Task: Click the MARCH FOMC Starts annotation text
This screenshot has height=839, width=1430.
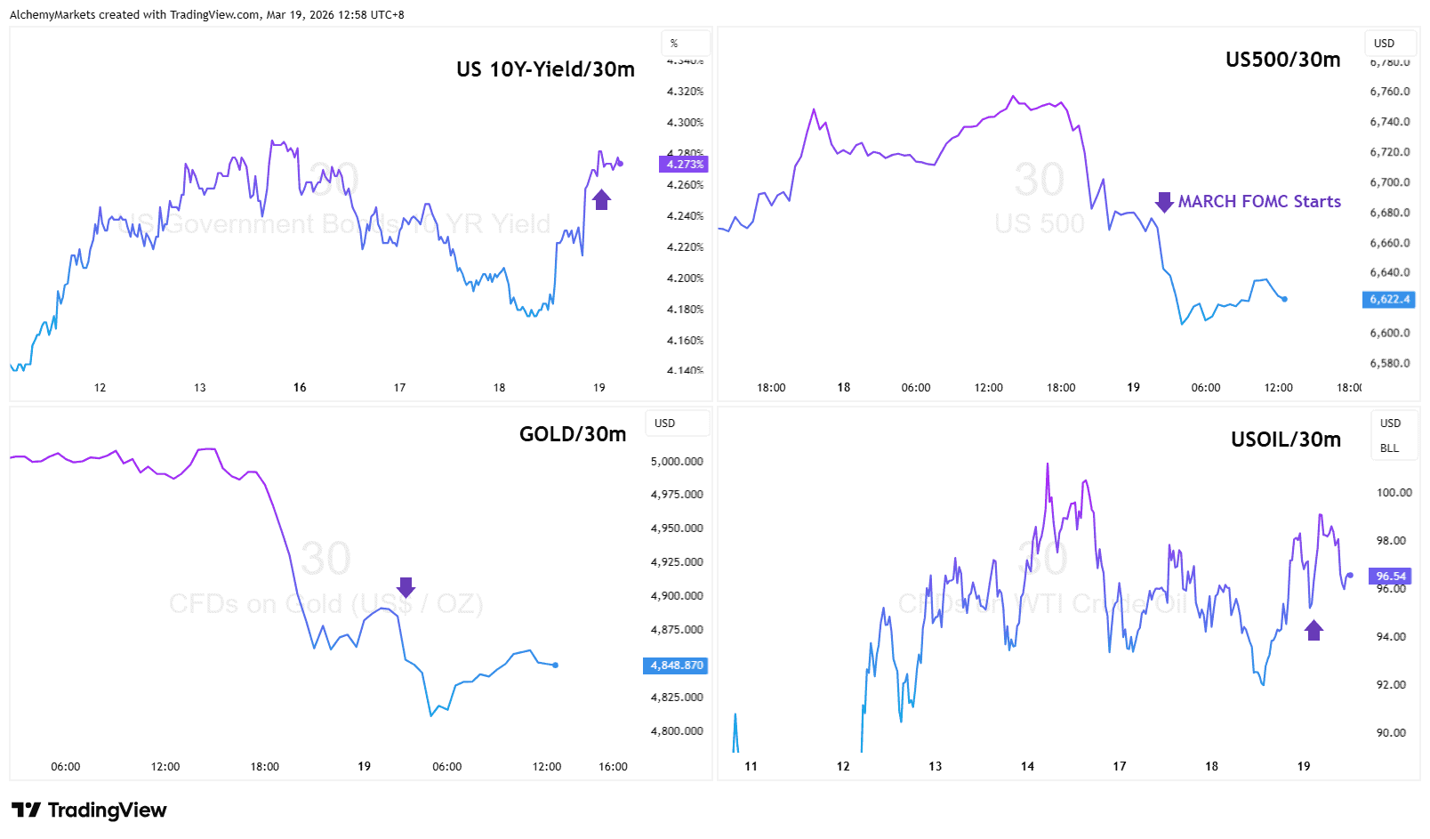Action: [1259, 202]
